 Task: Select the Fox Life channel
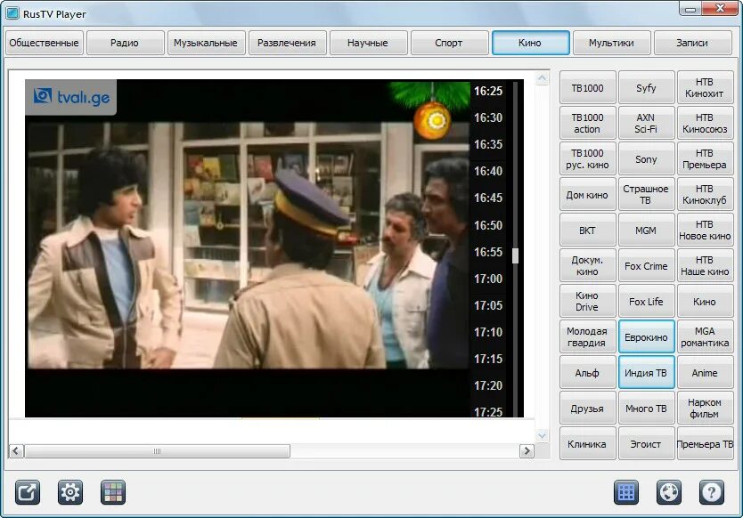point(646,301)
